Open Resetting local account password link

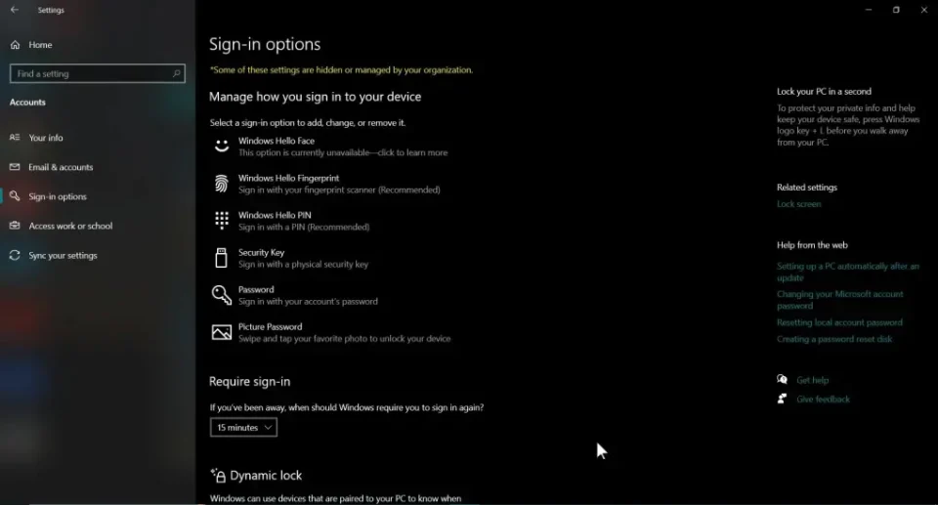[x=839, y=322]
